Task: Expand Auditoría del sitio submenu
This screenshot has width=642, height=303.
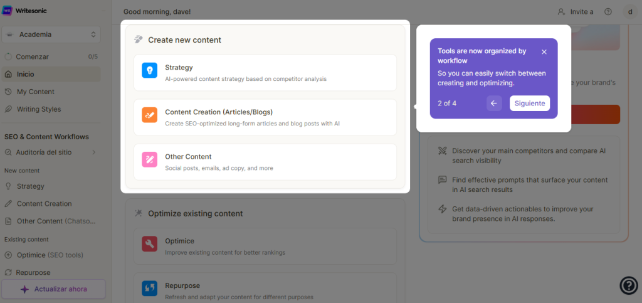Action: point(93,152)
